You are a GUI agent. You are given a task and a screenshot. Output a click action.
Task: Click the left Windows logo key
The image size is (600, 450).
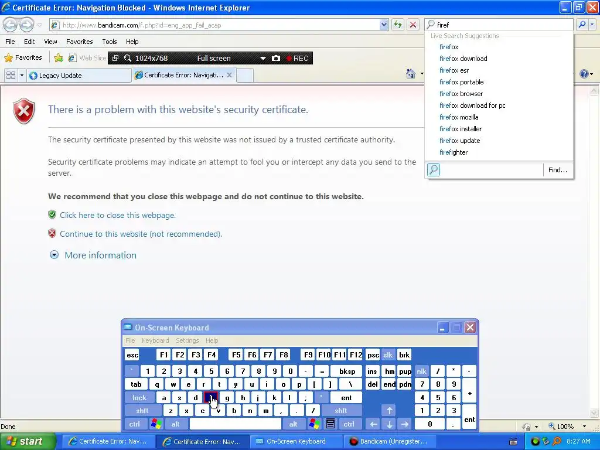point(156,424)
